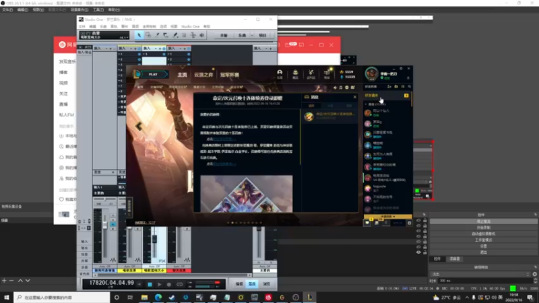Click the highlighted channel's volume fader
The width and height of the screenshot is (539, 303).
(155, 240)
